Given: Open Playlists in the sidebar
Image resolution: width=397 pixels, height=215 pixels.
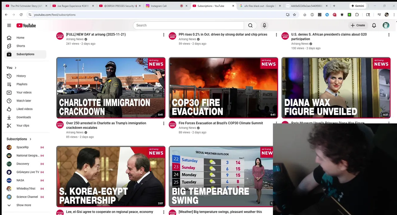Looking at the screenshot, I should (24, 84).
